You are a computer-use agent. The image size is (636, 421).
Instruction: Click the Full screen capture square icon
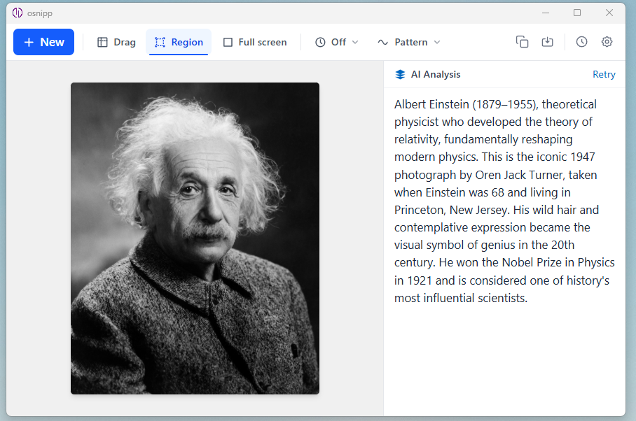point(228,42)
